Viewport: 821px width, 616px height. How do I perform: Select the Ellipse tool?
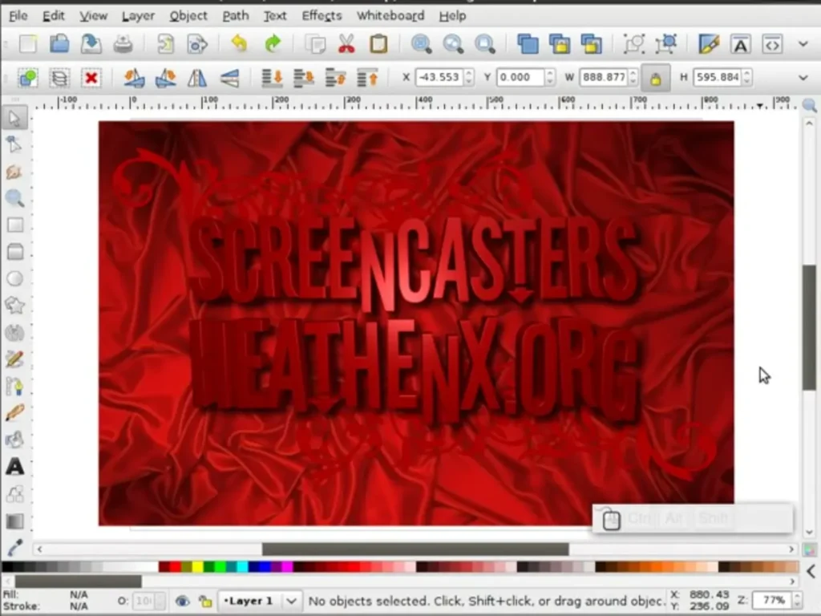pos(14,278)
